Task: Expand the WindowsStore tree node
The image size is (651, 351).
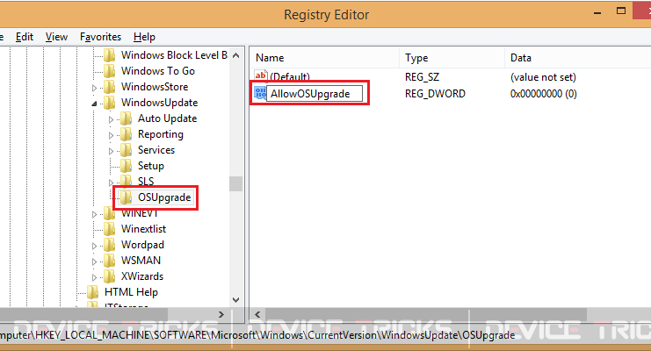Action: [x=94, y=88]
